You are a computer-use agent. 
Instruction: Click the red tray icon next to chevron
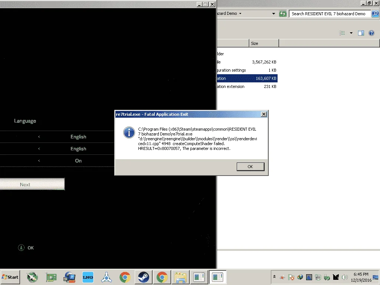(282, 277)
